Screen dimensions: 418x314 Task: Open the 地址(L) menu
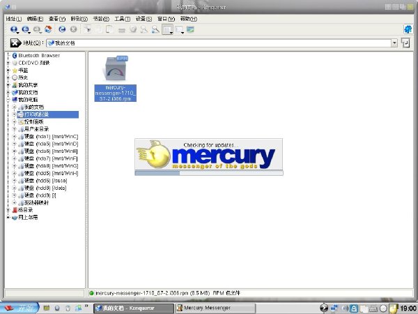pos(14,19)
